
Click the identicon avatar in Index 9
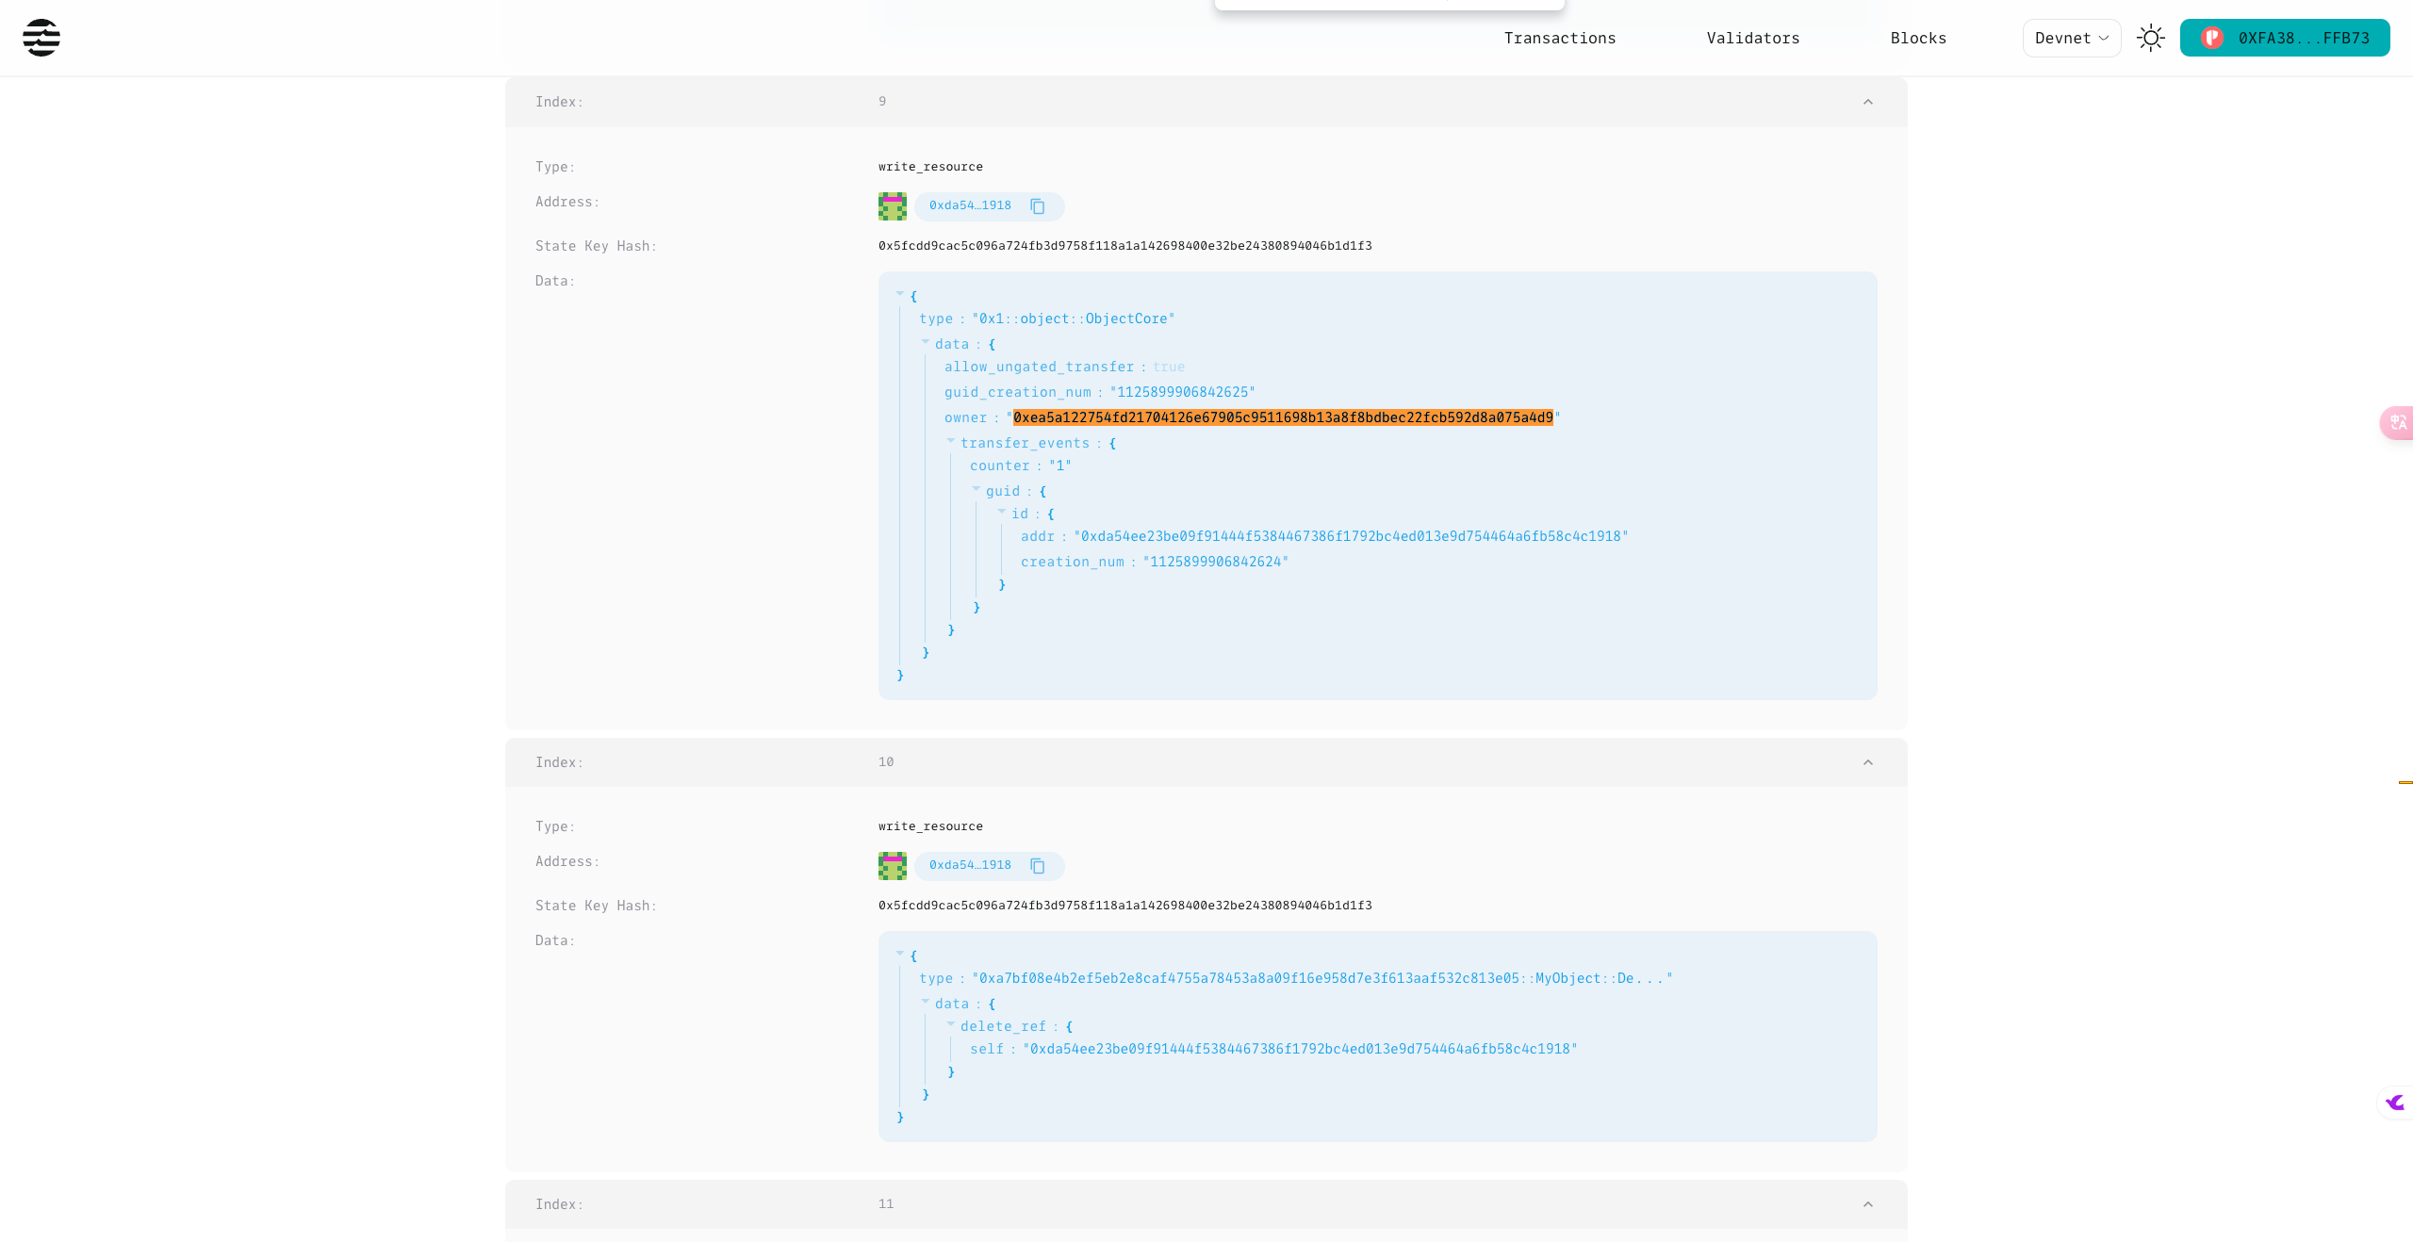click(x=892, y=206)
